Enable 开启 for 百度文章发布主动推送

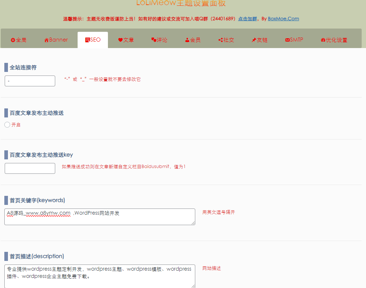(x=7, y=125)
